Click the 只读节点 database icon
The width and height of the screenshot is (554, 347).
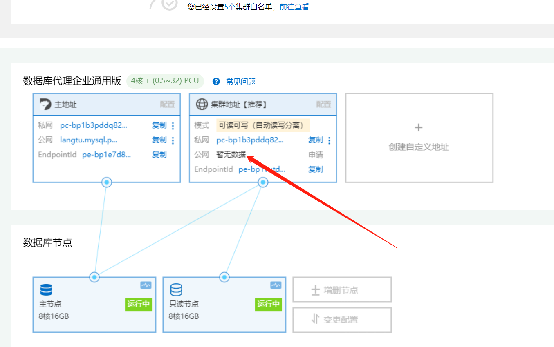tap(176, 290)
